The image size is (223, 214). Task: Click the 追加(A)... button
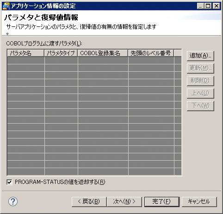tap(200, 56)
